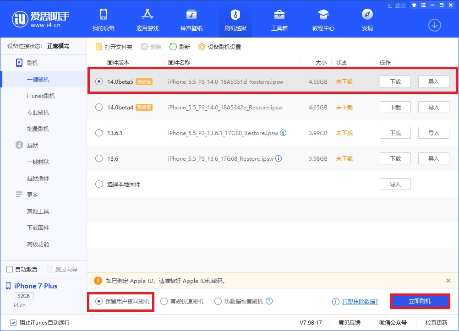
Task: Select the 13.6.1 firmware radio button
Action: pos(99,133)
